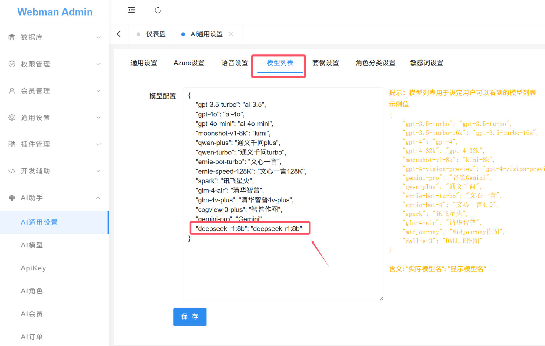545x346 pixels.
Task: Click the AI助手 android icon
Action: point(12,198)
